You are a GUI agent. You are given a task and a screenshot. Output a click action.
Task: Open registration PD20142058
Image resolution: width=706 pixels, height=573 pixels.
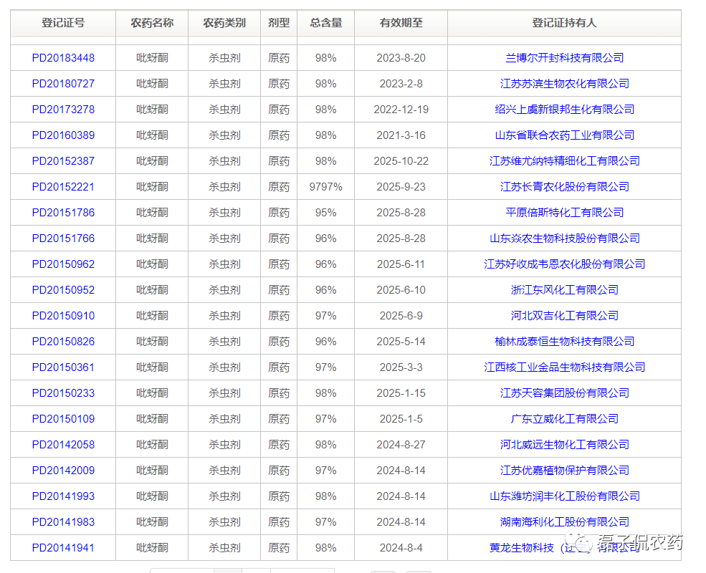[x=62, y=444]
